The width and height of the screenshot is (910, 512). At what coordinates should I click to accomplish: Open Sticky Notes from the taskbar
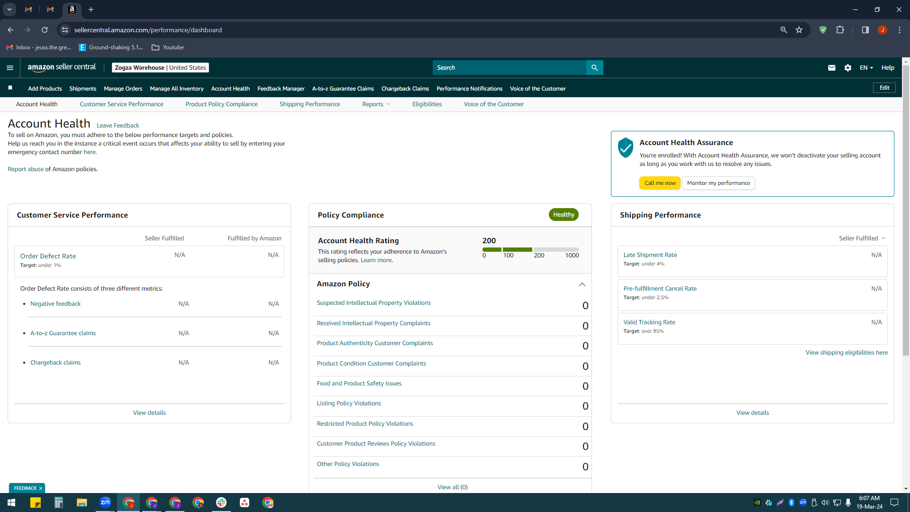[x=36, y=503]
